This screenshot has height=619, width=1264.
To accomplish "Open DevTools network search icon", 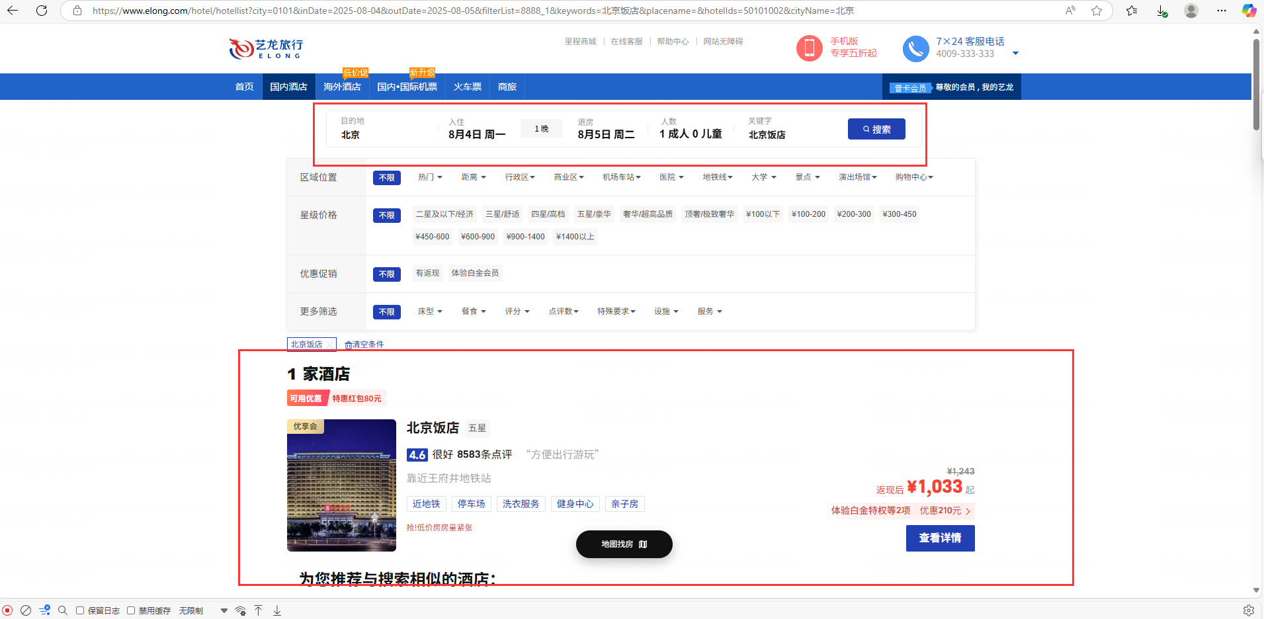I will coord(63,610).
